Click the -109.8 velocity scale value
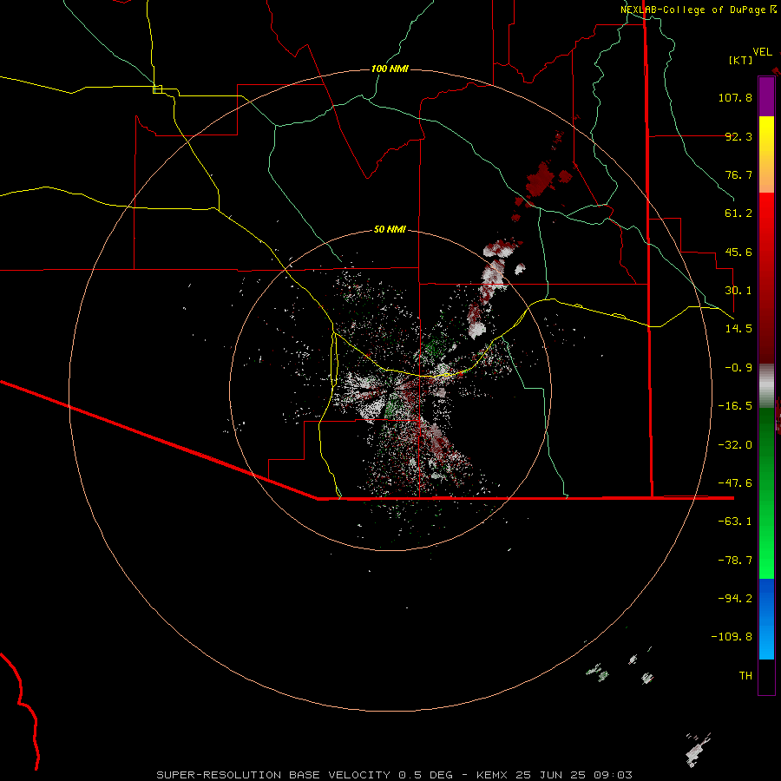 click(732, 637)
